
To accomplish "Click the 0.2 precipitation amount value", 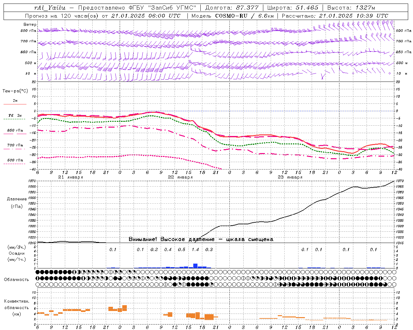I will (154, 250).
